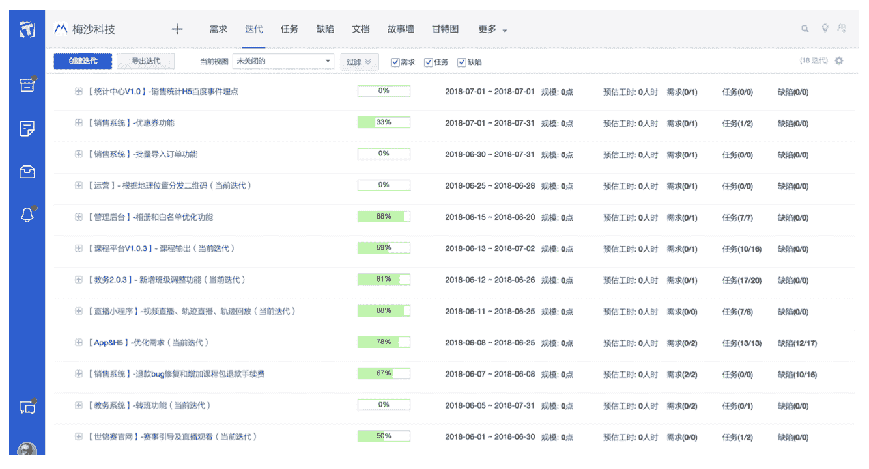Toggle the 任务 checkbox

click(428, 62)
